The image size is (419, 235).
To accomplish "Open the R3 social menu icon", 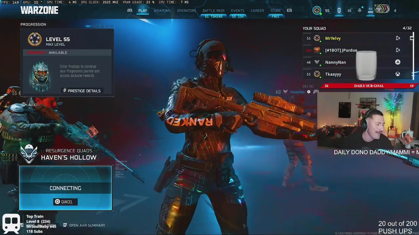I will pos(371,10).
